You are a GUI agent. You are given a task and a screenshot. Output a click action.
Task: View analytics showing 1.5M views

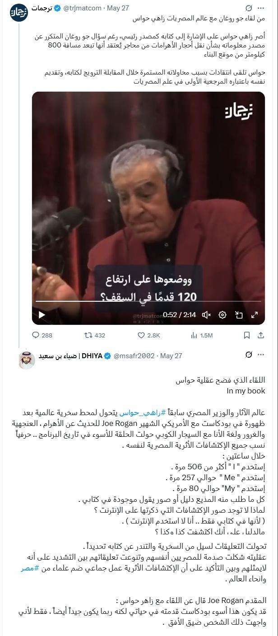[x=201, y=335]
